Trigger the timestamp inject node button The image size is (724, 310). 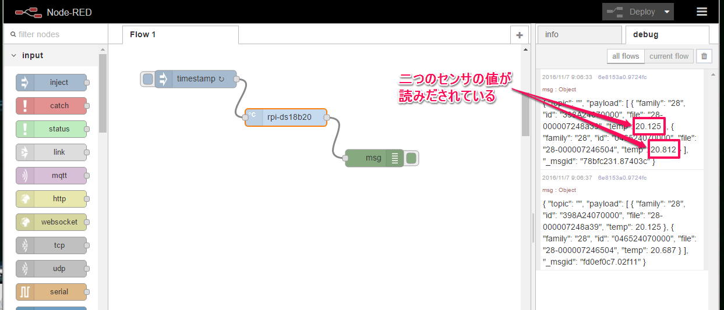148,79
